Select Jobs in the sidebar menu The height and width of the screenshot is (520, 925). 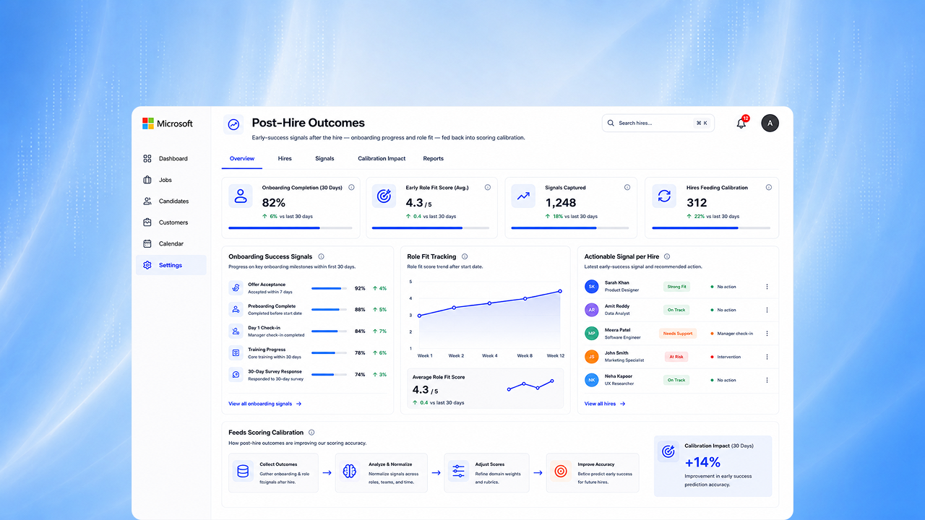(x=171, y=180)
